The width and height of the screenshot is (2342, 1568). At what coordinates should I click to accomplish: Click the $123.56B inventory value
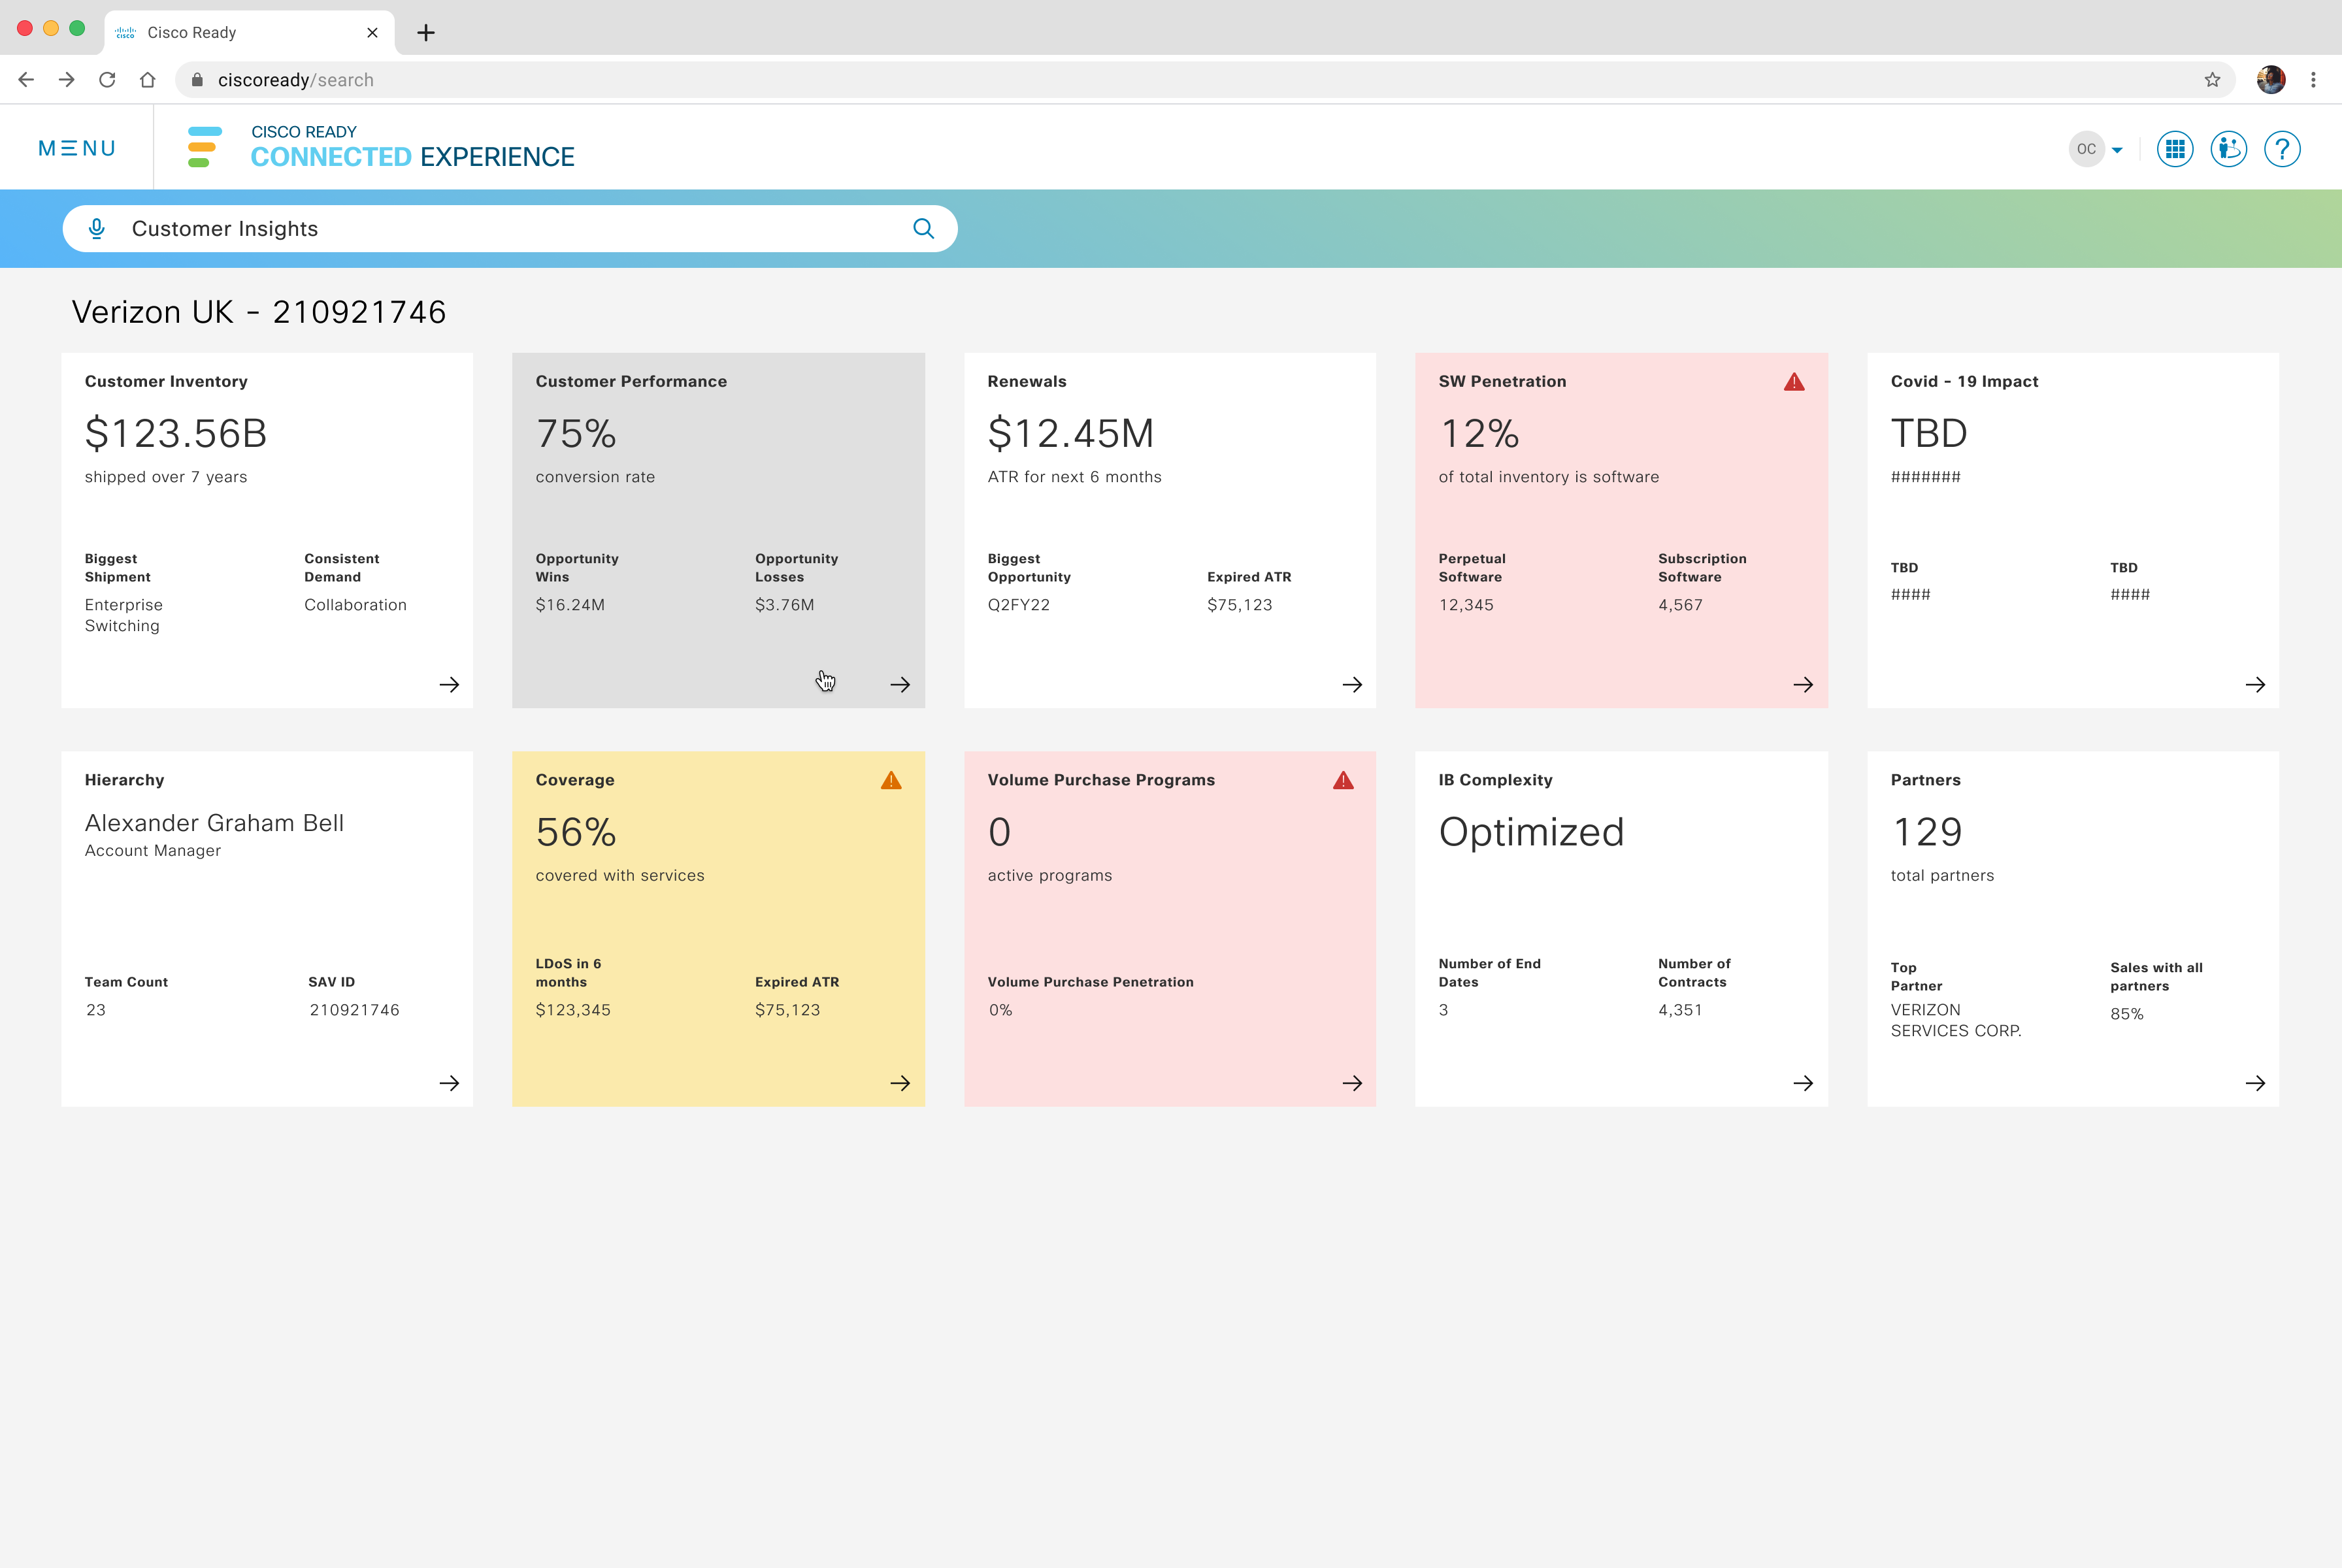coord(176,434)
